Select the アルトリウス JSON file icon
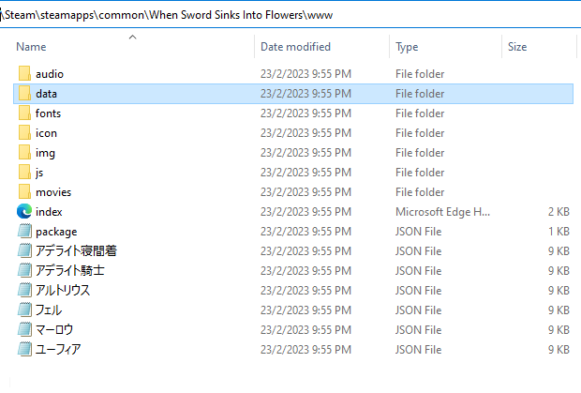This screenshot has width=581, height=393. (x=24, y=290)
